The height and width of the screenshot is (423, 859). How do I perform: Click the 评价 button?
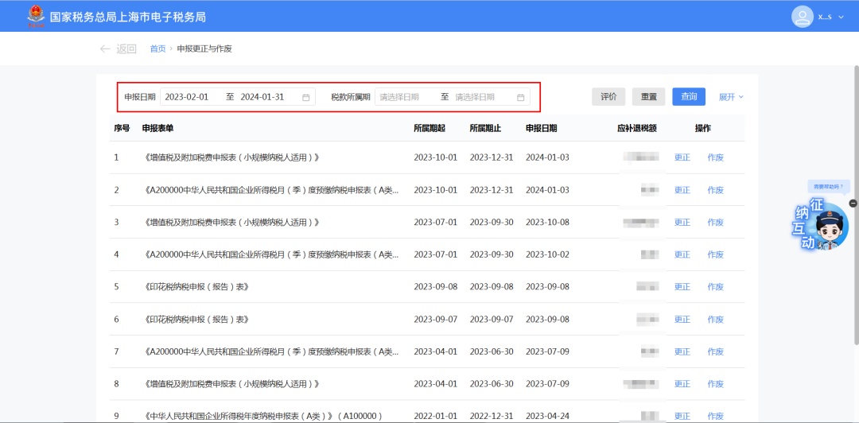608,97
